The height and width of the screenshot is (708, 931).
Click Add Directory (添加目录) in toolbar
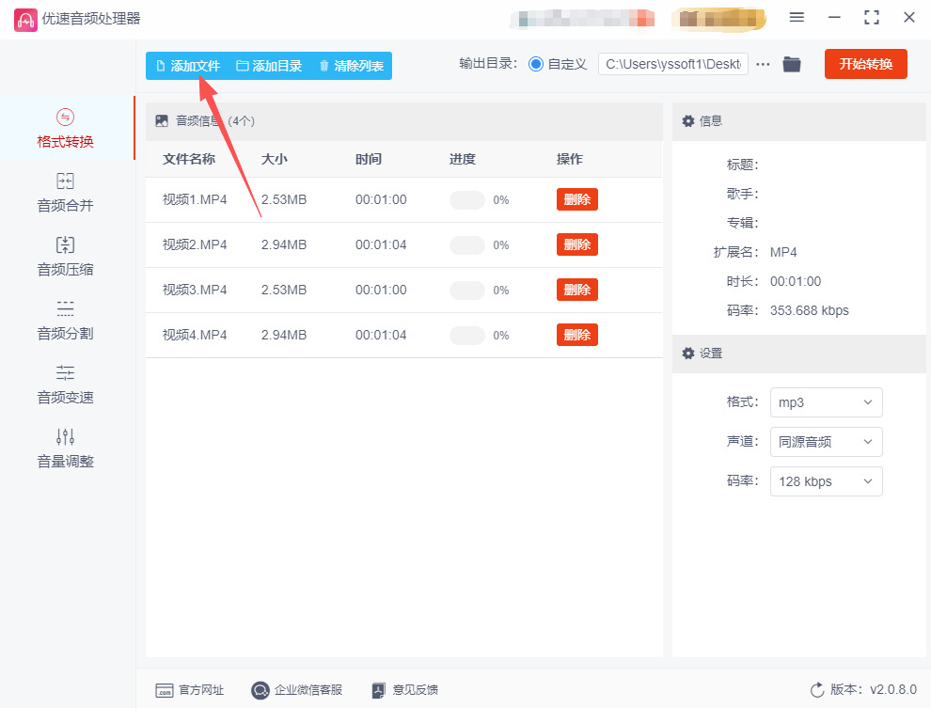point(269,66)
